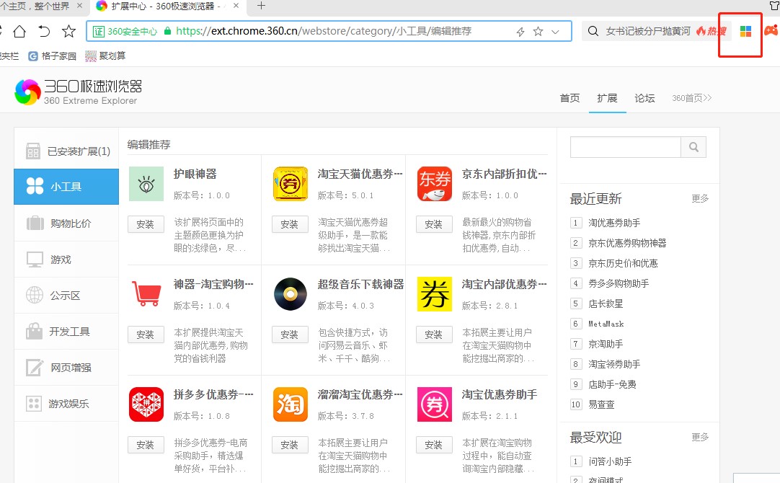This screenshot has height=483, width=780.
Task: Open the colorful extensions grid icon
Action: pyautogui.click(x=745, y=32)
